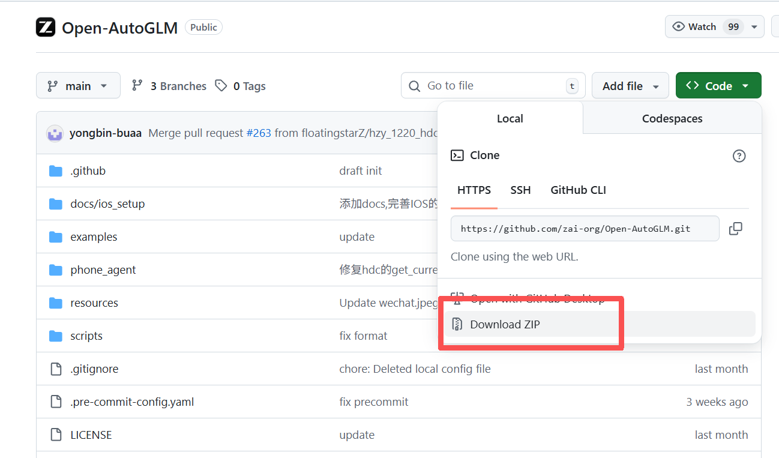779x458 pixels.
Task: Click the scripts folder icon
Action: pos(56,336)
